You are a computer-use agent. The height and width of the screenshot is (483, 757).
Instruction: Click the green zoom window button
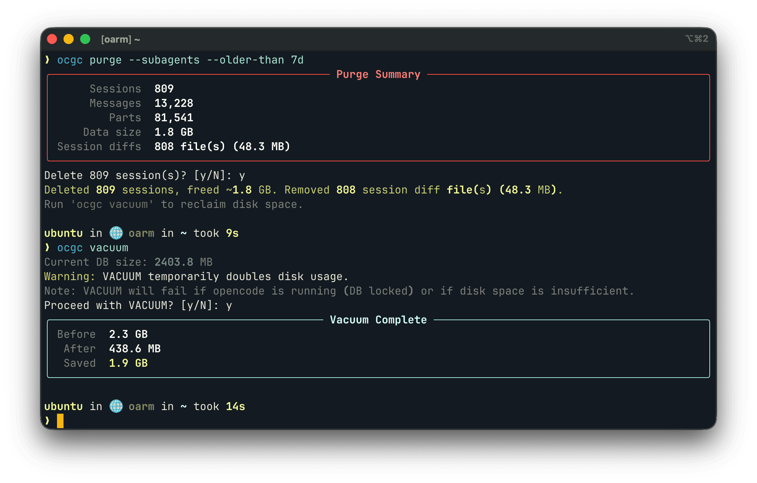(85, 39)
